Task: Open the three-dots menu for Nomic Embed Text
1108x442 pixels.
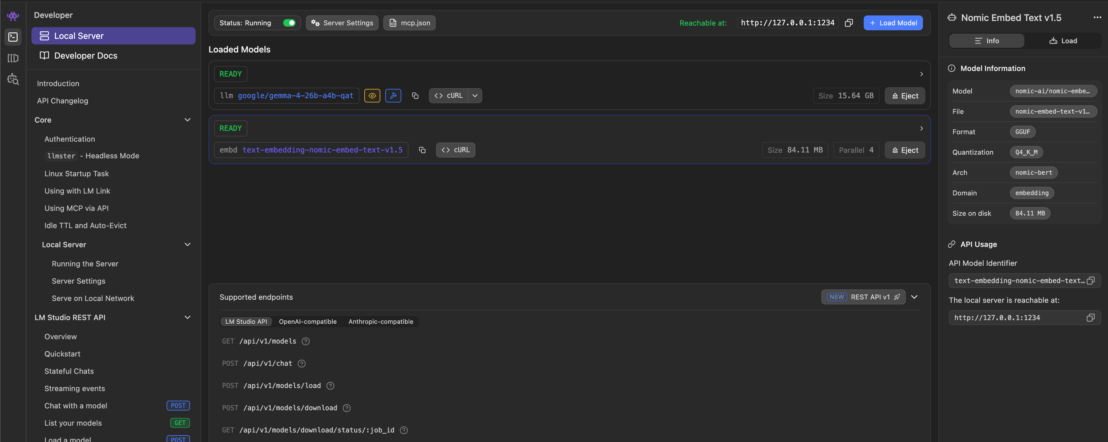Action: (1097, 18)
